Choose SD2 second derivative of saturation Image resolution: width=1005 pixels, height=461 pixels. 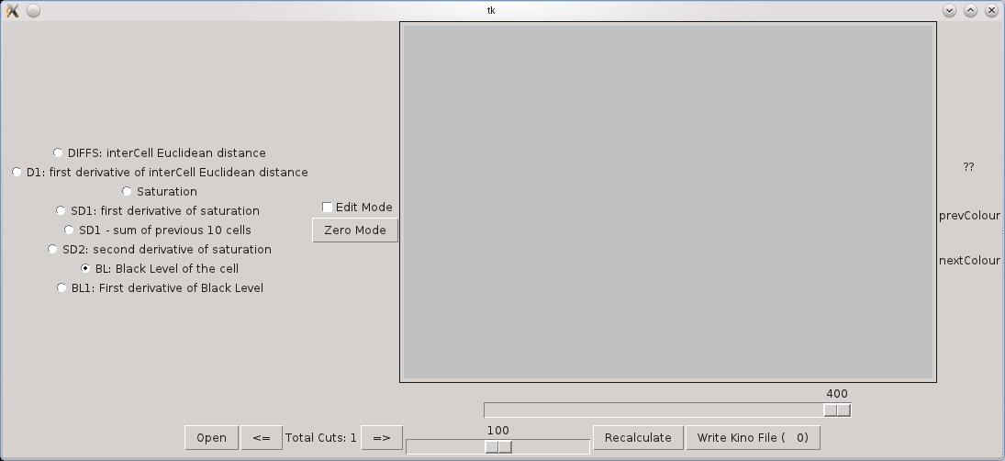point(53,250)
